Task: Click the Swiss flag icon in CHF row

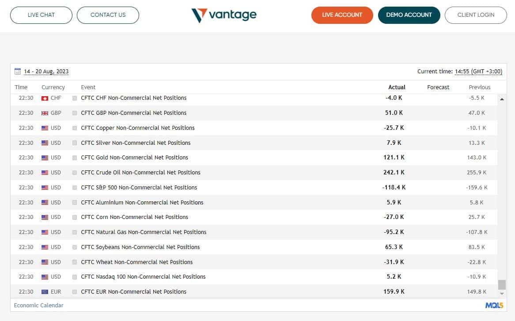Action: (x=45, y=98)
